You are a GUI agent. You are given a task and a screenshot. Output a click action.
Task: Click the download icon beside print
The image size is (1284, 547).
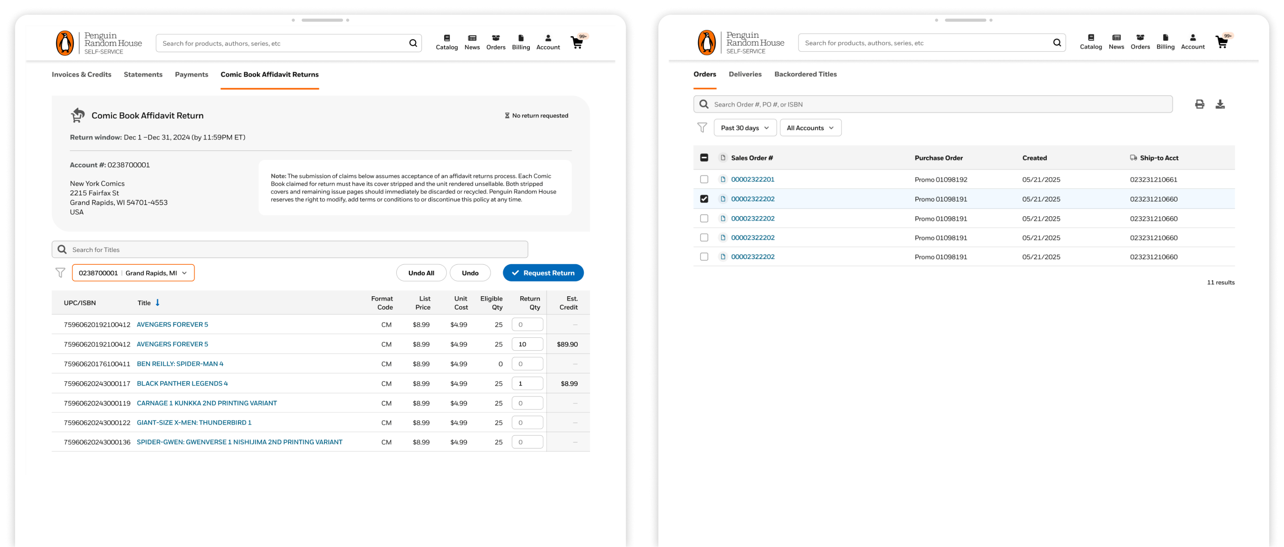point(1220,104)
